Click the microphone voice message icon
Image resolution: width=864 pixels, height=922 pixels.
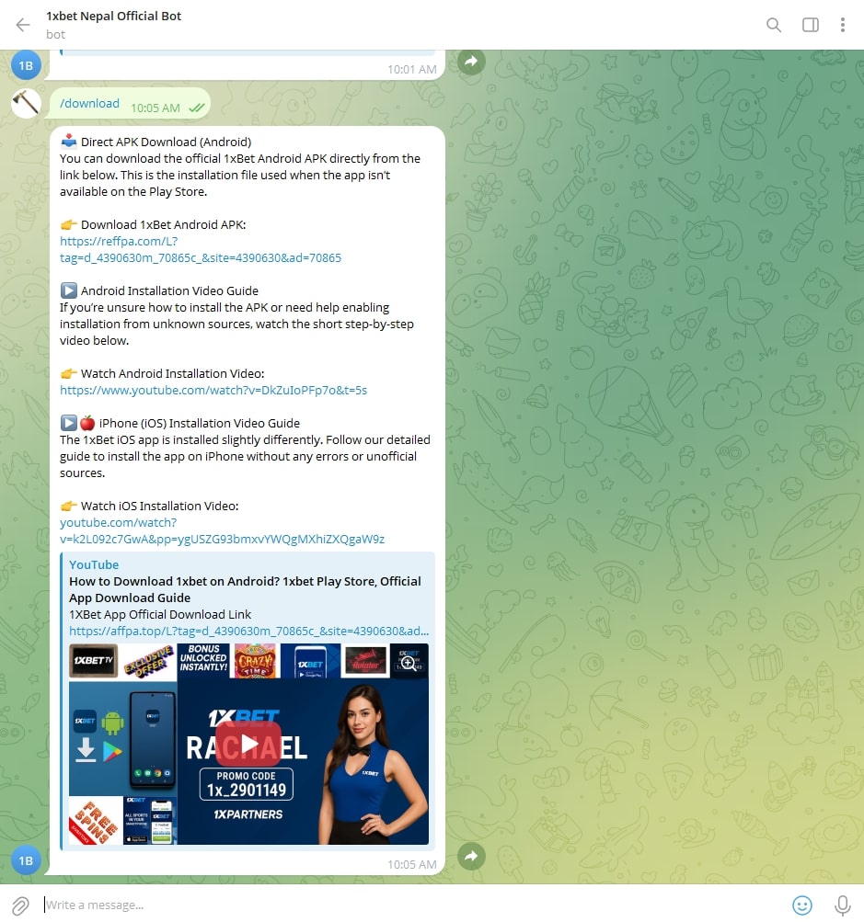tap(841, 905)
